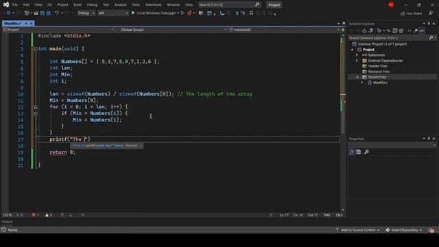Open the Edit menu

coord(26,5)
